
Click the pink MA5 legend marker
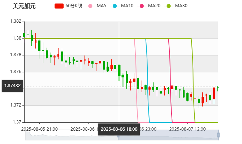tap(90, 6)
